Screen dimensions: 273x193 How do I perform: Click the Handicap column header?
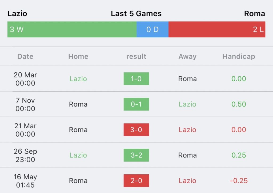[239, 56]
